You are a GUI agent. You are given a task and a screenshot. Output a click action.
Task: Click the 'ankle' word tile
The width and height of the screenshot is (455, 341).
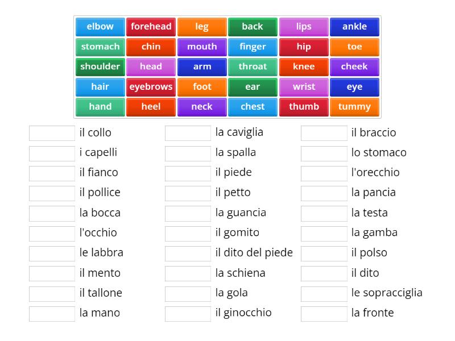[x=354, y=26]
